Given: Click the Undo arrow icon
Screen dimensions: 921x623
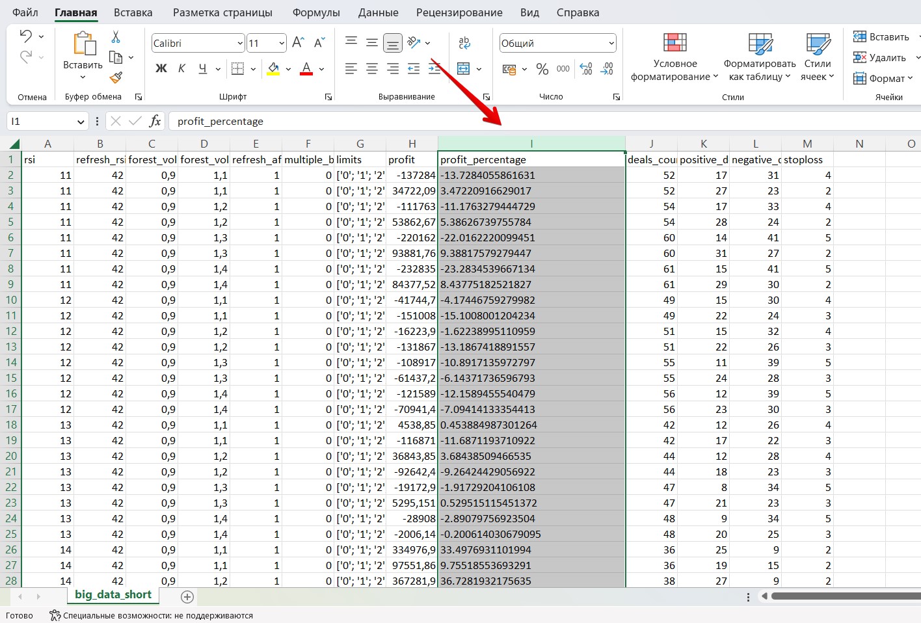Looking at the screenshot, I should (26, 36).
